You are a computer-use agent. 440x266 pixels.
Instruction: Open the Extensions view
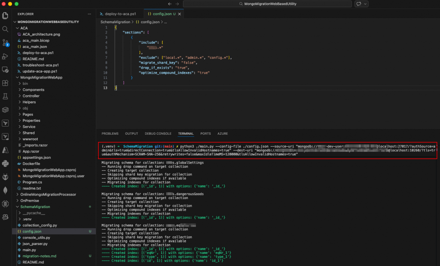tap(5, 83)
